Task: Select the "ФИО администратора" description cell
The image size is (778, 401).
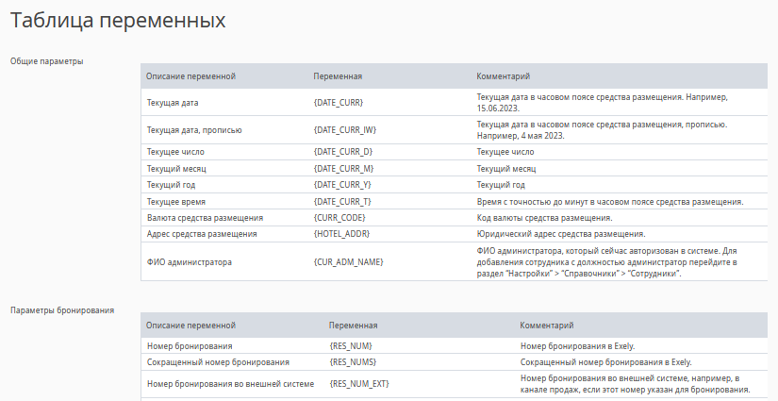Action: [190, 261]
